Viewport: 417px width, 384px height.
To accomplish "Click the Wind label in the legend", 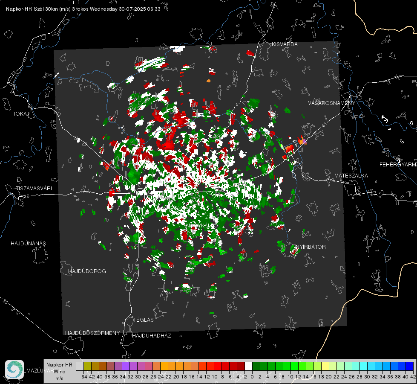I will coord(60,372).
